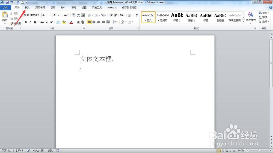Enable Align Left paragraph alignment
This screenshot has height=153, width=273.
pos(89,22)
